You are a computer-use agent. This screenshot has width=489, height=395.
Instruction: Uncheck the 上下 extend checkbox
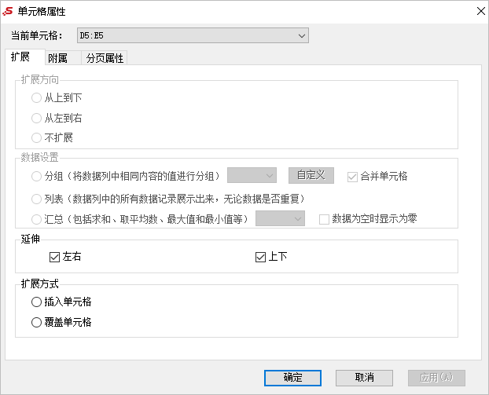(260, 257)
